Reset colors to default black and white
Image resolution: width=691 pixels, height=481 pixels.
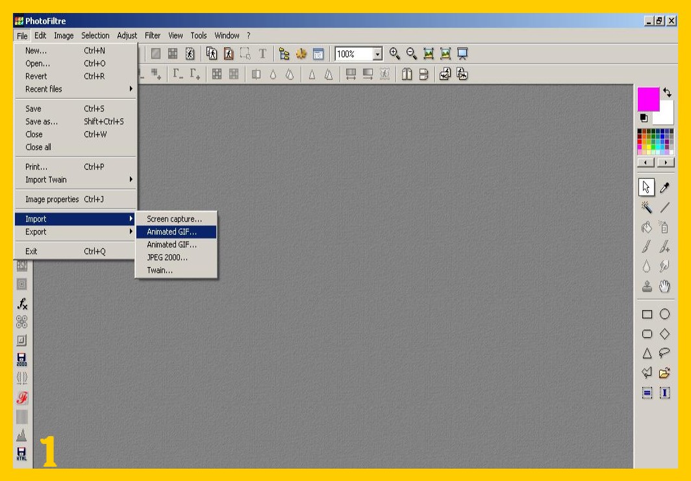644,118
